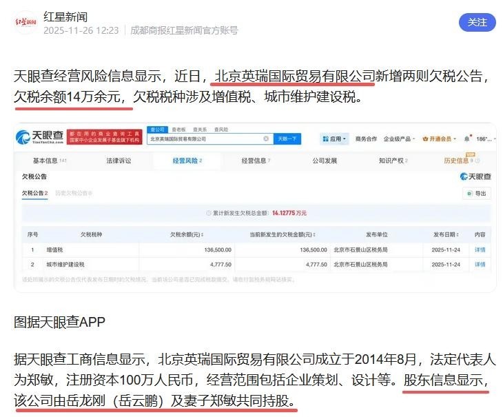
Task: Click the 天眼查 logo in the embedded page
Action: 41,138
